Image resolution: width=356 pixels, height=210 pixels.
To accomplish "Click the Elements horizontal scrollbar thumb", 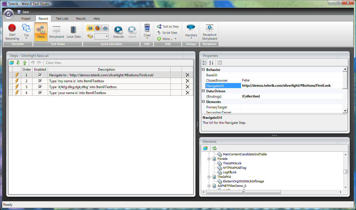I will 244,192.
